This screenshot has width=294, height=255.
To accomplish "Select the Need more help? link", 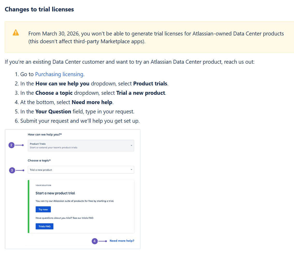I will (x=122, y=241).
